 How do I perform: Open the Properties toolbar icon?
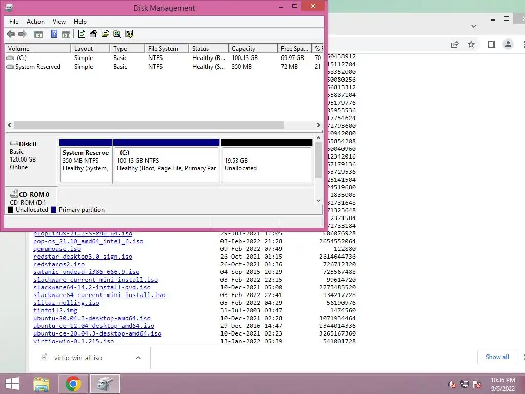coord(93,34)
